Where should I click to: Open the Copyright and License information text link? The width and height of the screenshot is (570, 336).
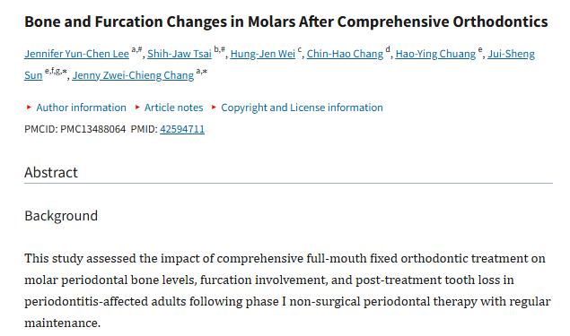click(302, 108)
